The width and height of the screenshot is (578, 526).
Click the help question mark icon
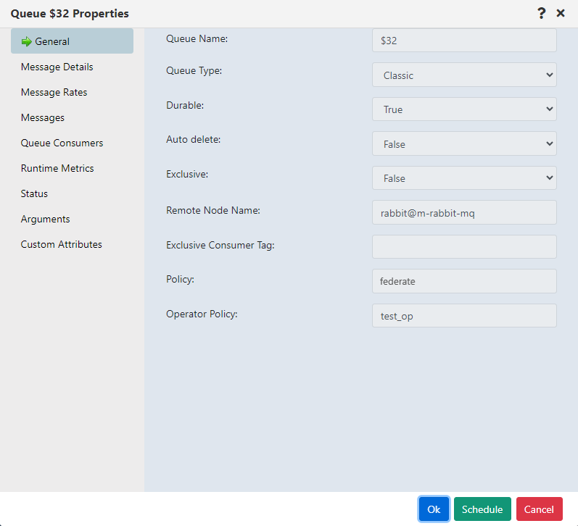coord(541,13)
